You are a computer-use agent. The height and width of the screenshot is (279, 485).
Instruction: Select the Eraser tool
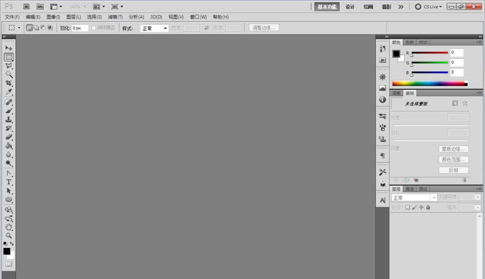pos(9,137)
